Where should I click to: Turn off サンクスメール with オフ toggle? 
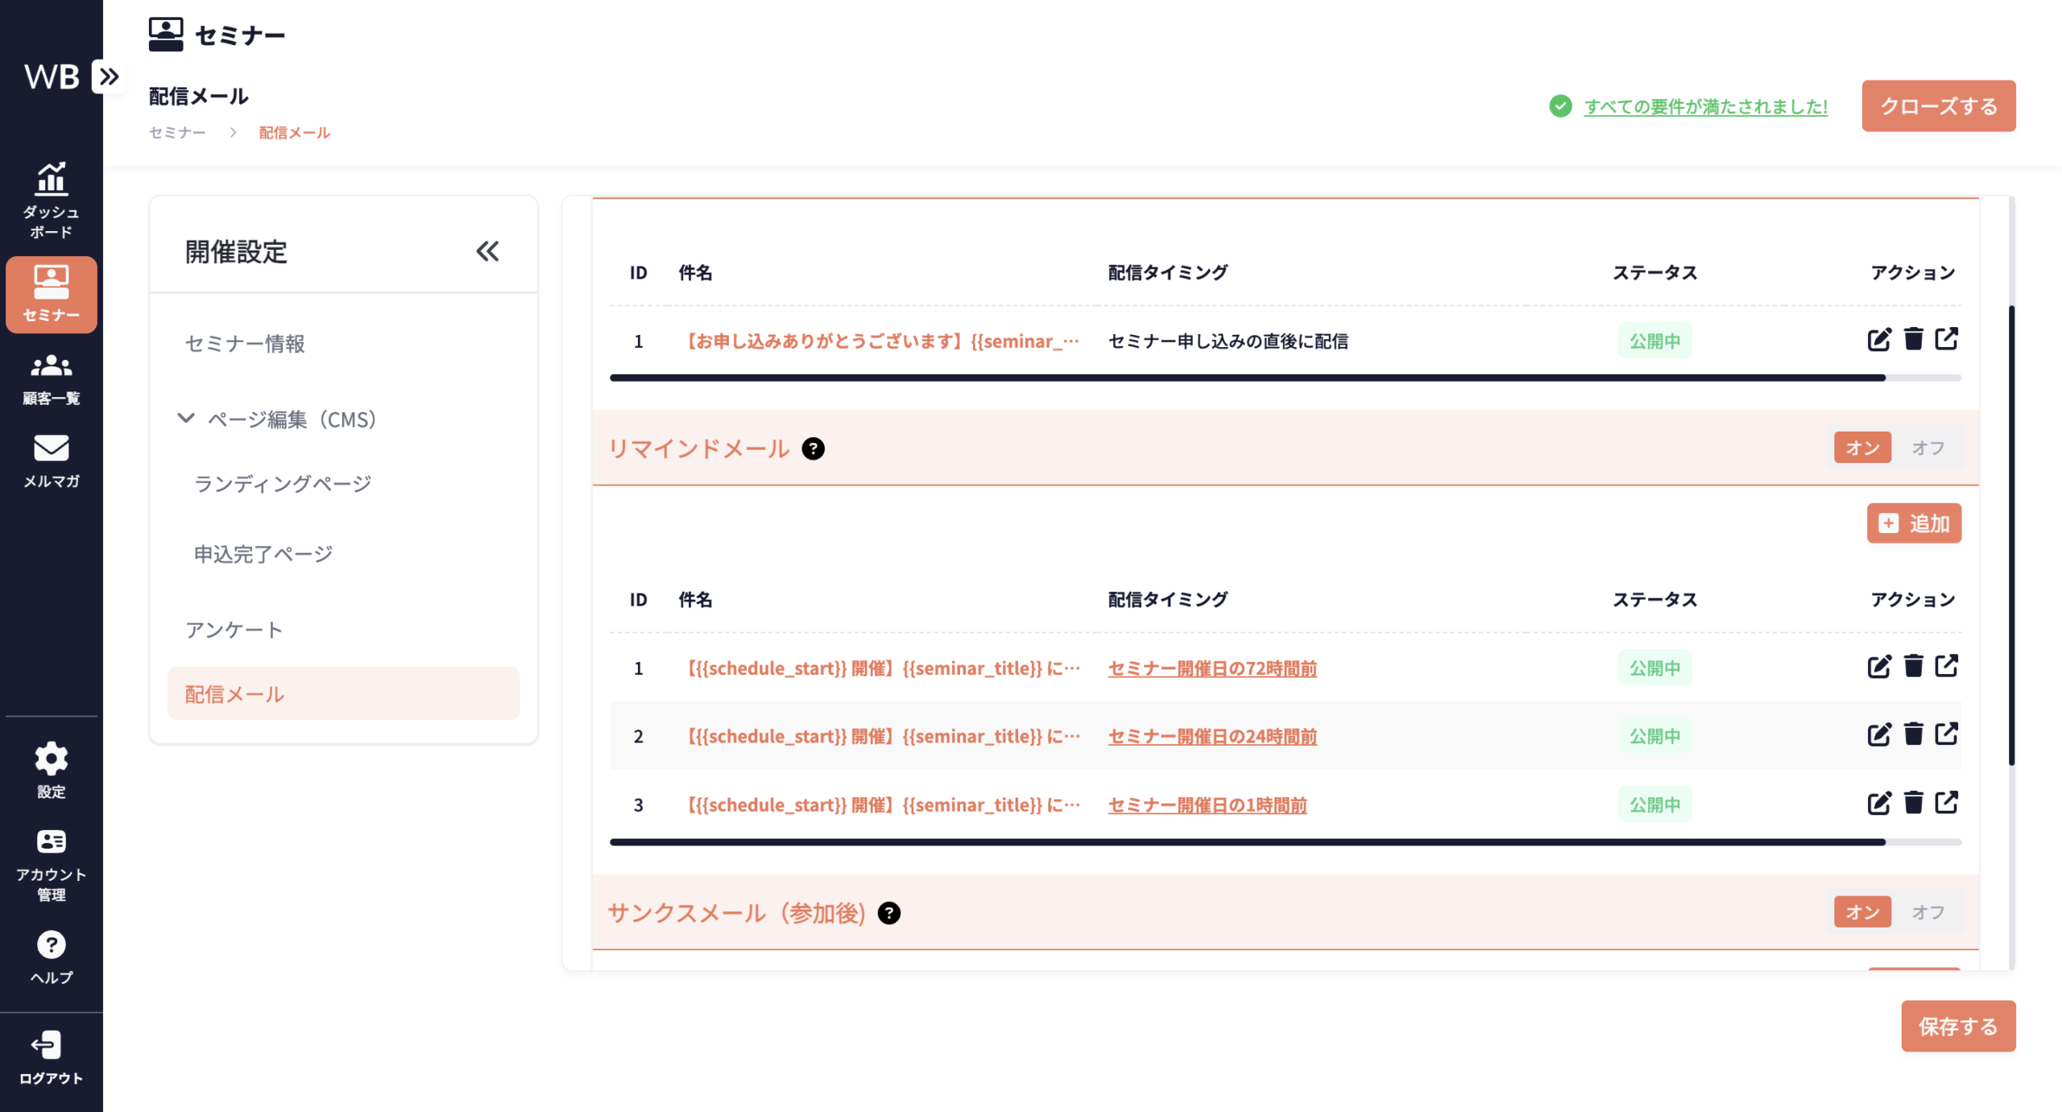click(x=1927, y=912)
